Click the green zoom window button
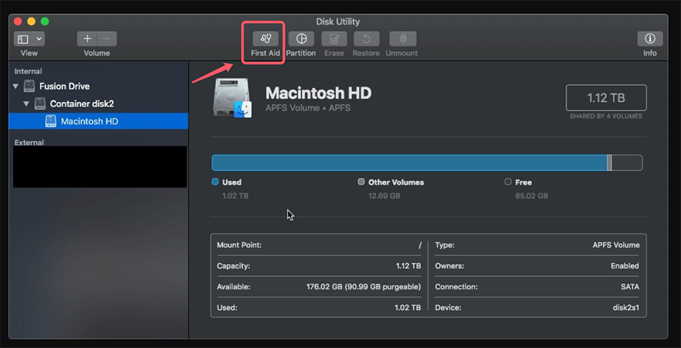 [45, 21]
